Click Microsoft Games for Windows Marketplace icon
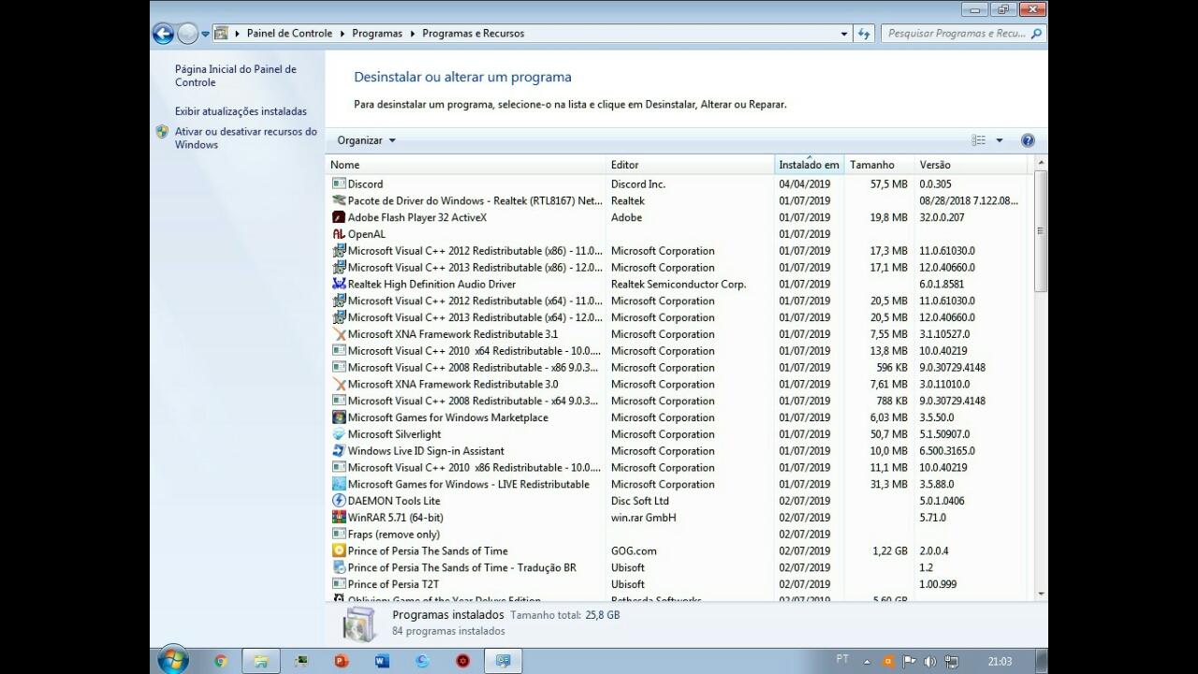The image size is (1198, 674). tap(339, 418)
